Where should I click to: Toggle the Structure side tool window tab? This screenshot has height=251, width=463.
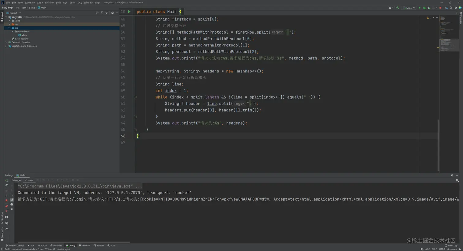[x=2, y=218]
